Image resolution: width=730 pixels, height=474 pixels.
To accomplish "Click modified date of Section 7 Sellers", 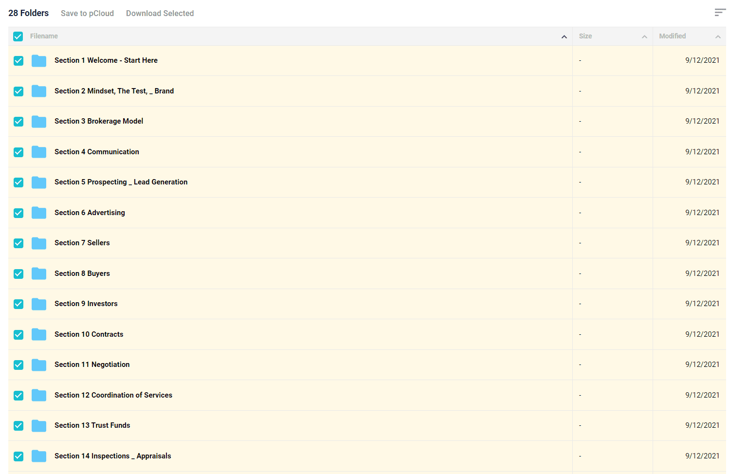I will pos(702,243).
